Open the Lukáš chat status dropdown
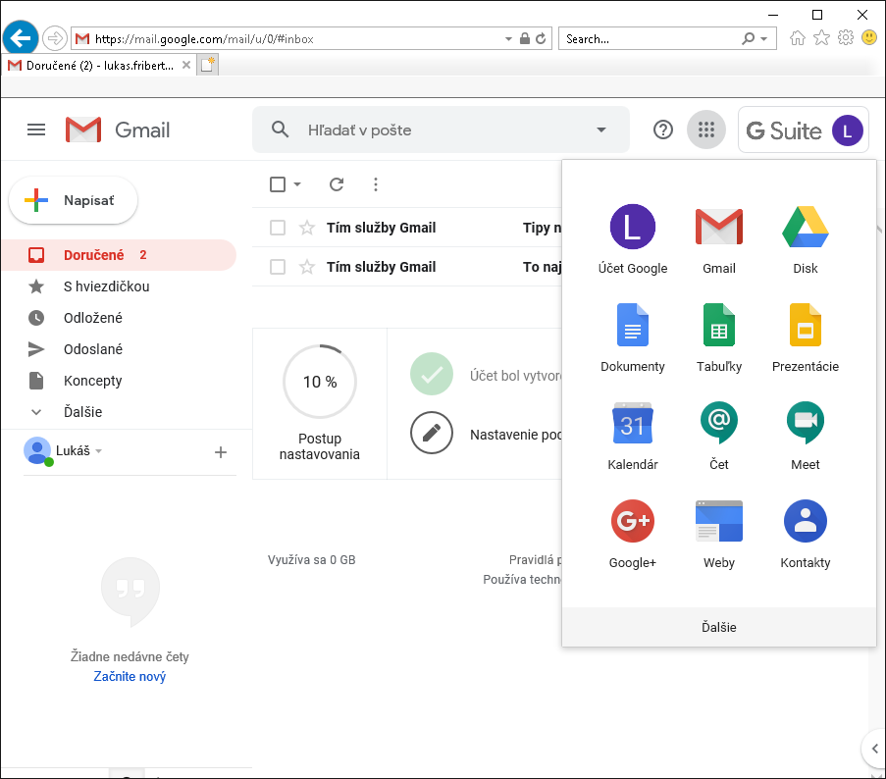 [98, 451]
